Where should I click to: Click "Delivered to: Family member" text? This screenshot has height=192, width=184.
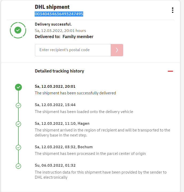click(64, 37)
